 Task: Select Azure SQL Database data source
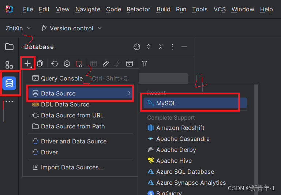[x=195, y=172]
